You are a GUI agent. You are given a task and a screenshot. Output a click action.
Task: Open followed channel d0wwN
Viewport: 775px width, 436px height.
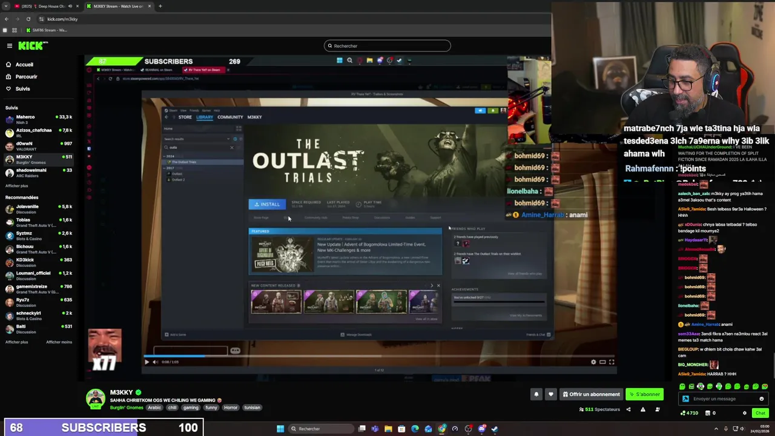pyautogui.click(x=39, y=146)
